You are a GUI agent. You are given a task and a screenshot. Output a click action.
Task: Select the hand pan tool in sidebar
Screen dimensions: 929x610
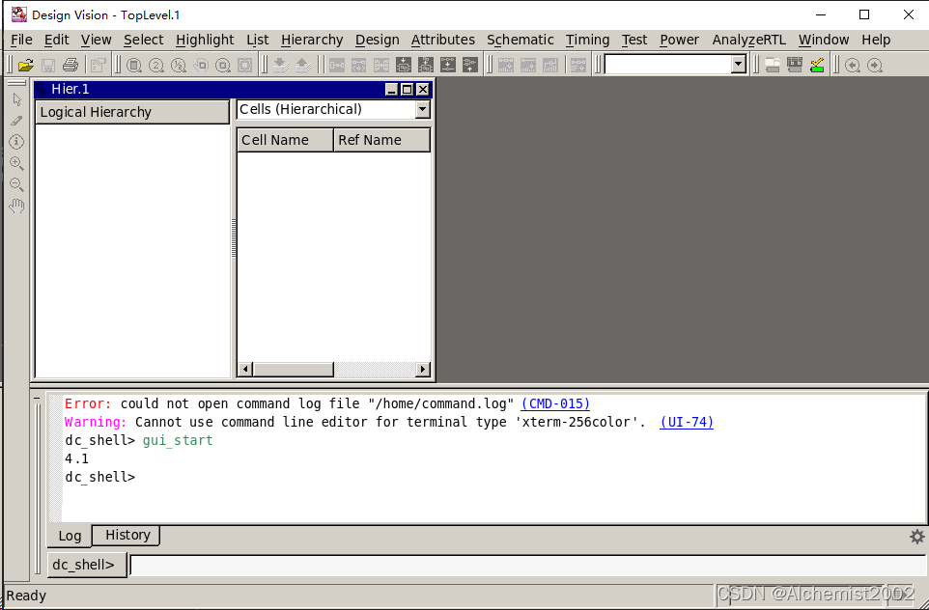point(16,207)
